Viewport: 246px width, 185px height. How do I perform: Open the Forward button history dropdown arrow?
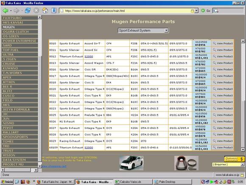[22, 11]
